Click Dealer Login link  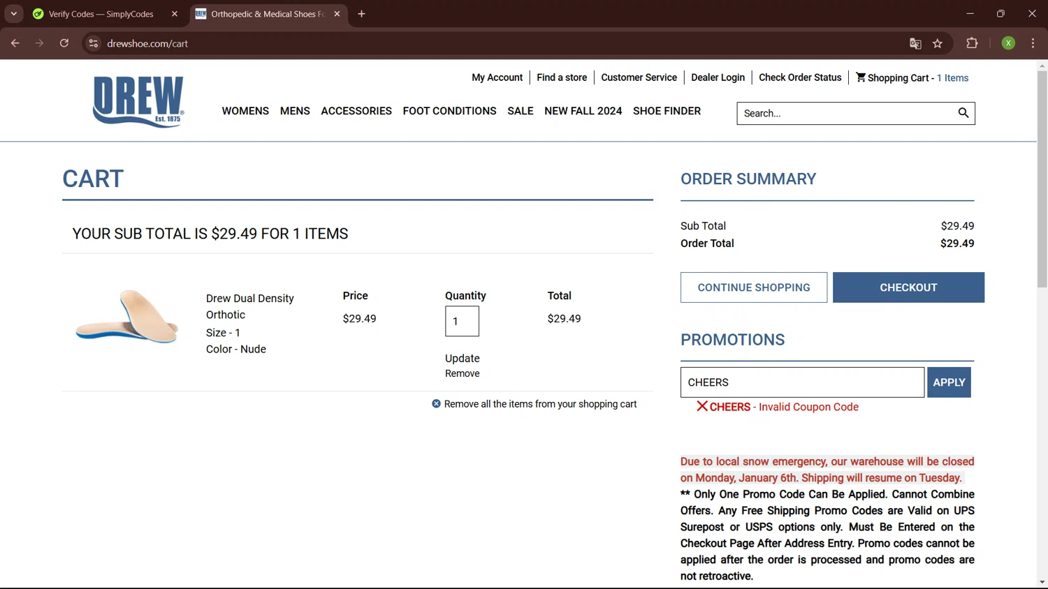click(x=718, y=77)
